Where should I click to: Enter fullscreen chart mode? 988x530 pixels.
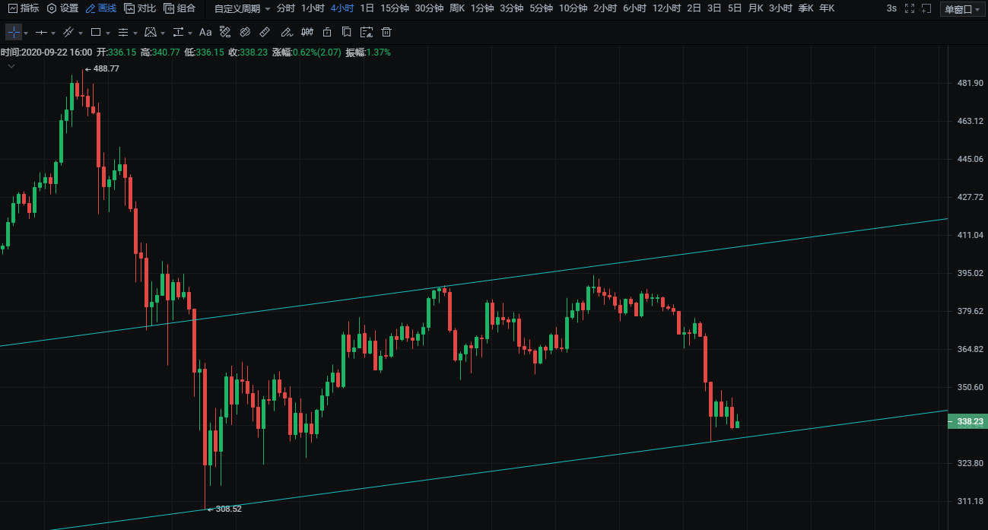(x=909, y=8)
